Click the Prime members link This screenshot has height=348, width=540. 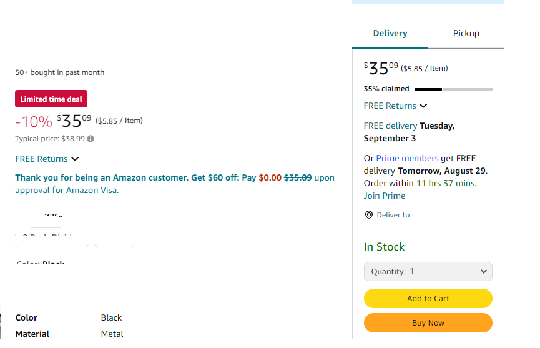(x=407, y=158)
